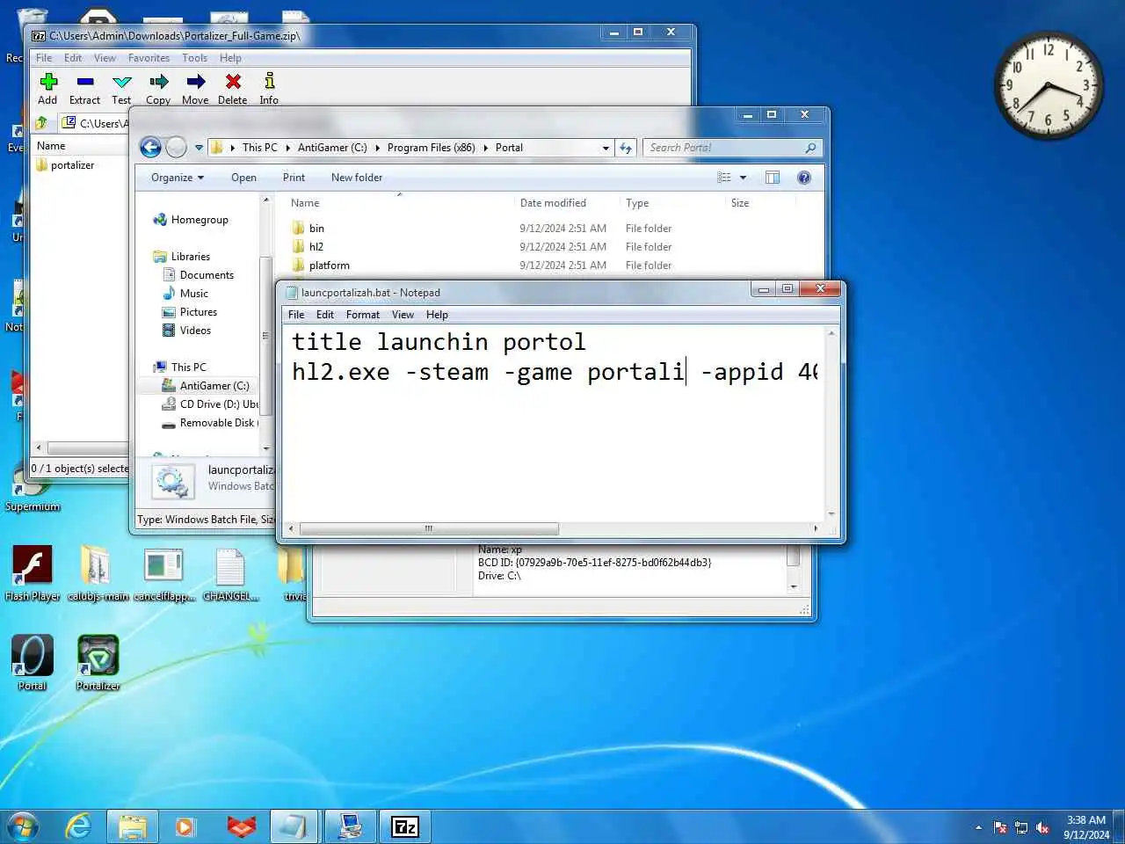The image size is (1125, 844).
Task: Click the Move icon in 7-Zip toolbar
Action: [x=195, y=82]
